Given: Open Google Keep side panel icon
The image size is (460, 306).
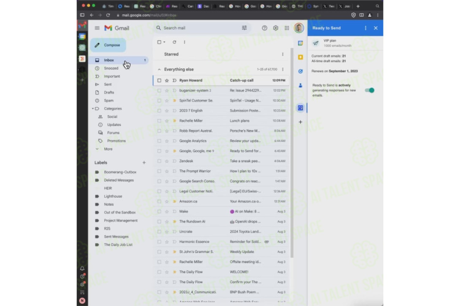Looking at the screenshot, I should tap(300, 57).
